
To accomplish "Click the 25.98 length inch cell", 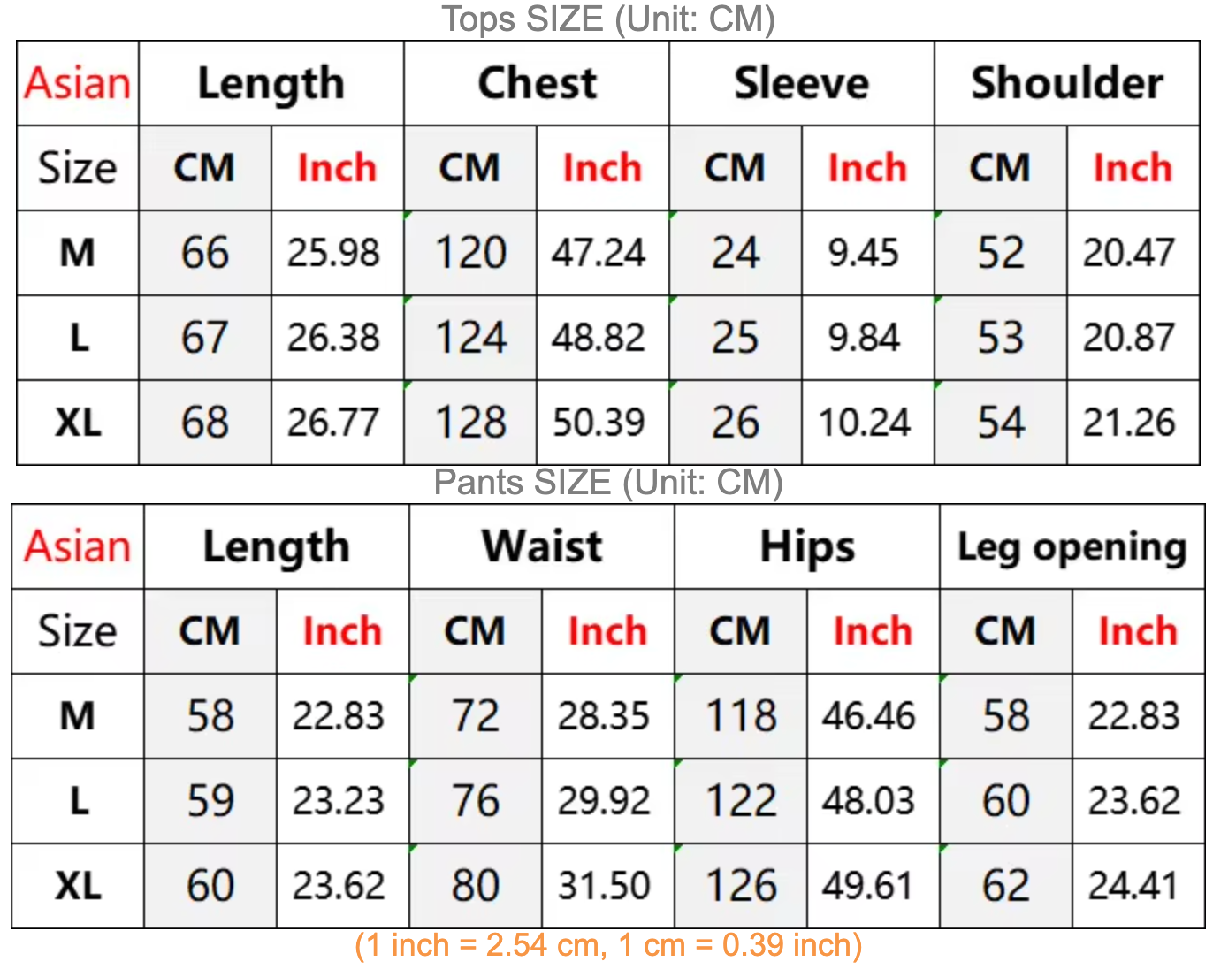I will click(x=333, y=253).
